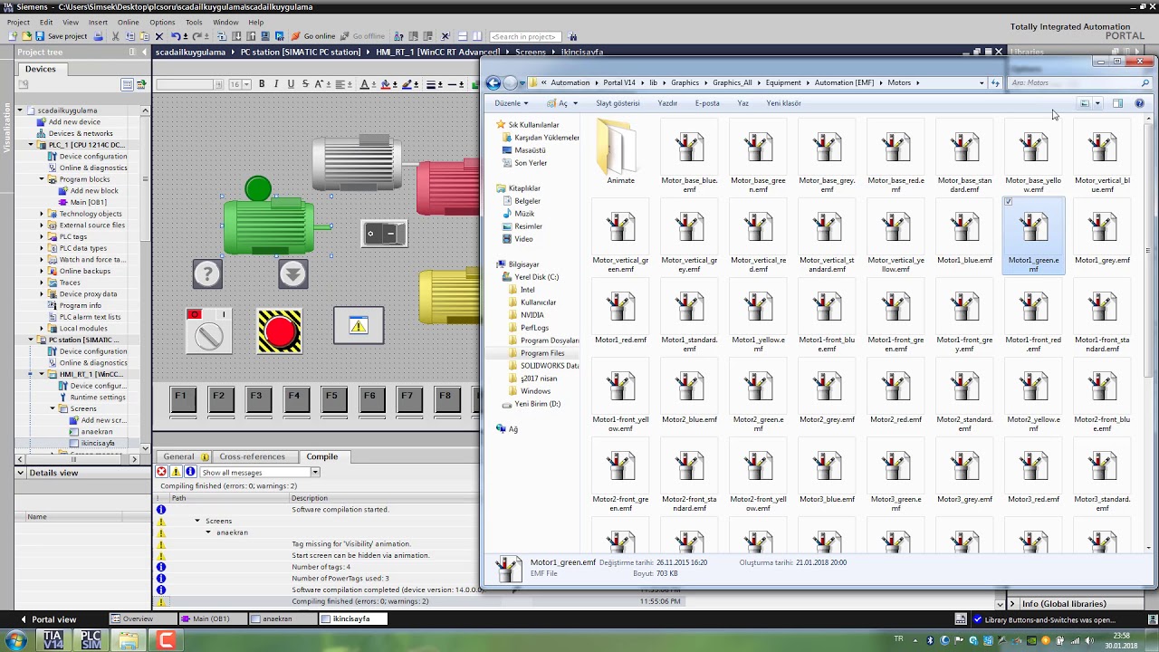Select the warning indicator object on canvas

[x=359, y=326]
